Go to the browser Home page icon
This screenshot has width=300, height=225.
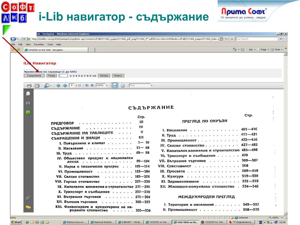tap(235, 50)
